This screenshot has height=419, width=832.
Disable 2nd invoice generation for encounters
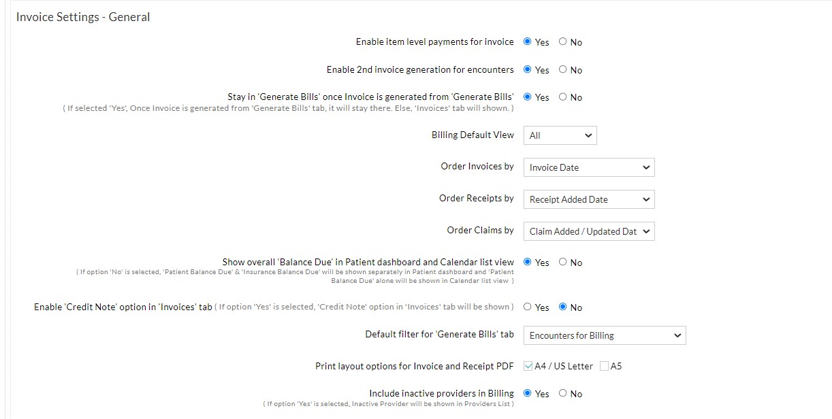(x=562, y=69)
